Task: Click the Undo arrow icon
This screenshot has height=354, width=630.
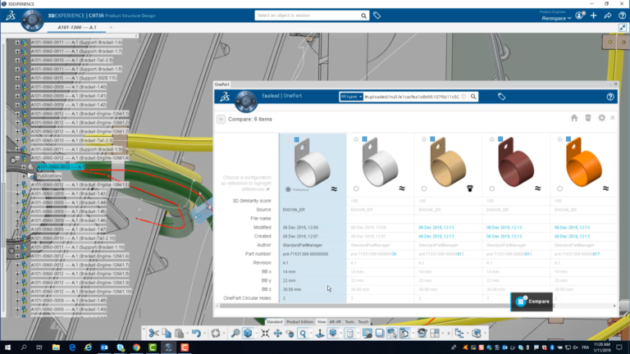Action: (196, 334)
